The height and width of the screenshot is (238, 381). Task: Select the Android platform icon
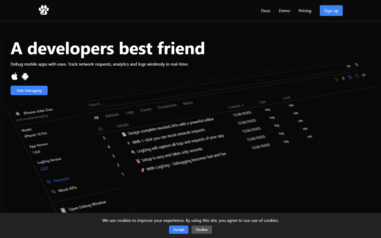25,76
